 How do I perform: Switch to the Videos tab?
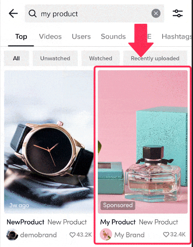50,37
